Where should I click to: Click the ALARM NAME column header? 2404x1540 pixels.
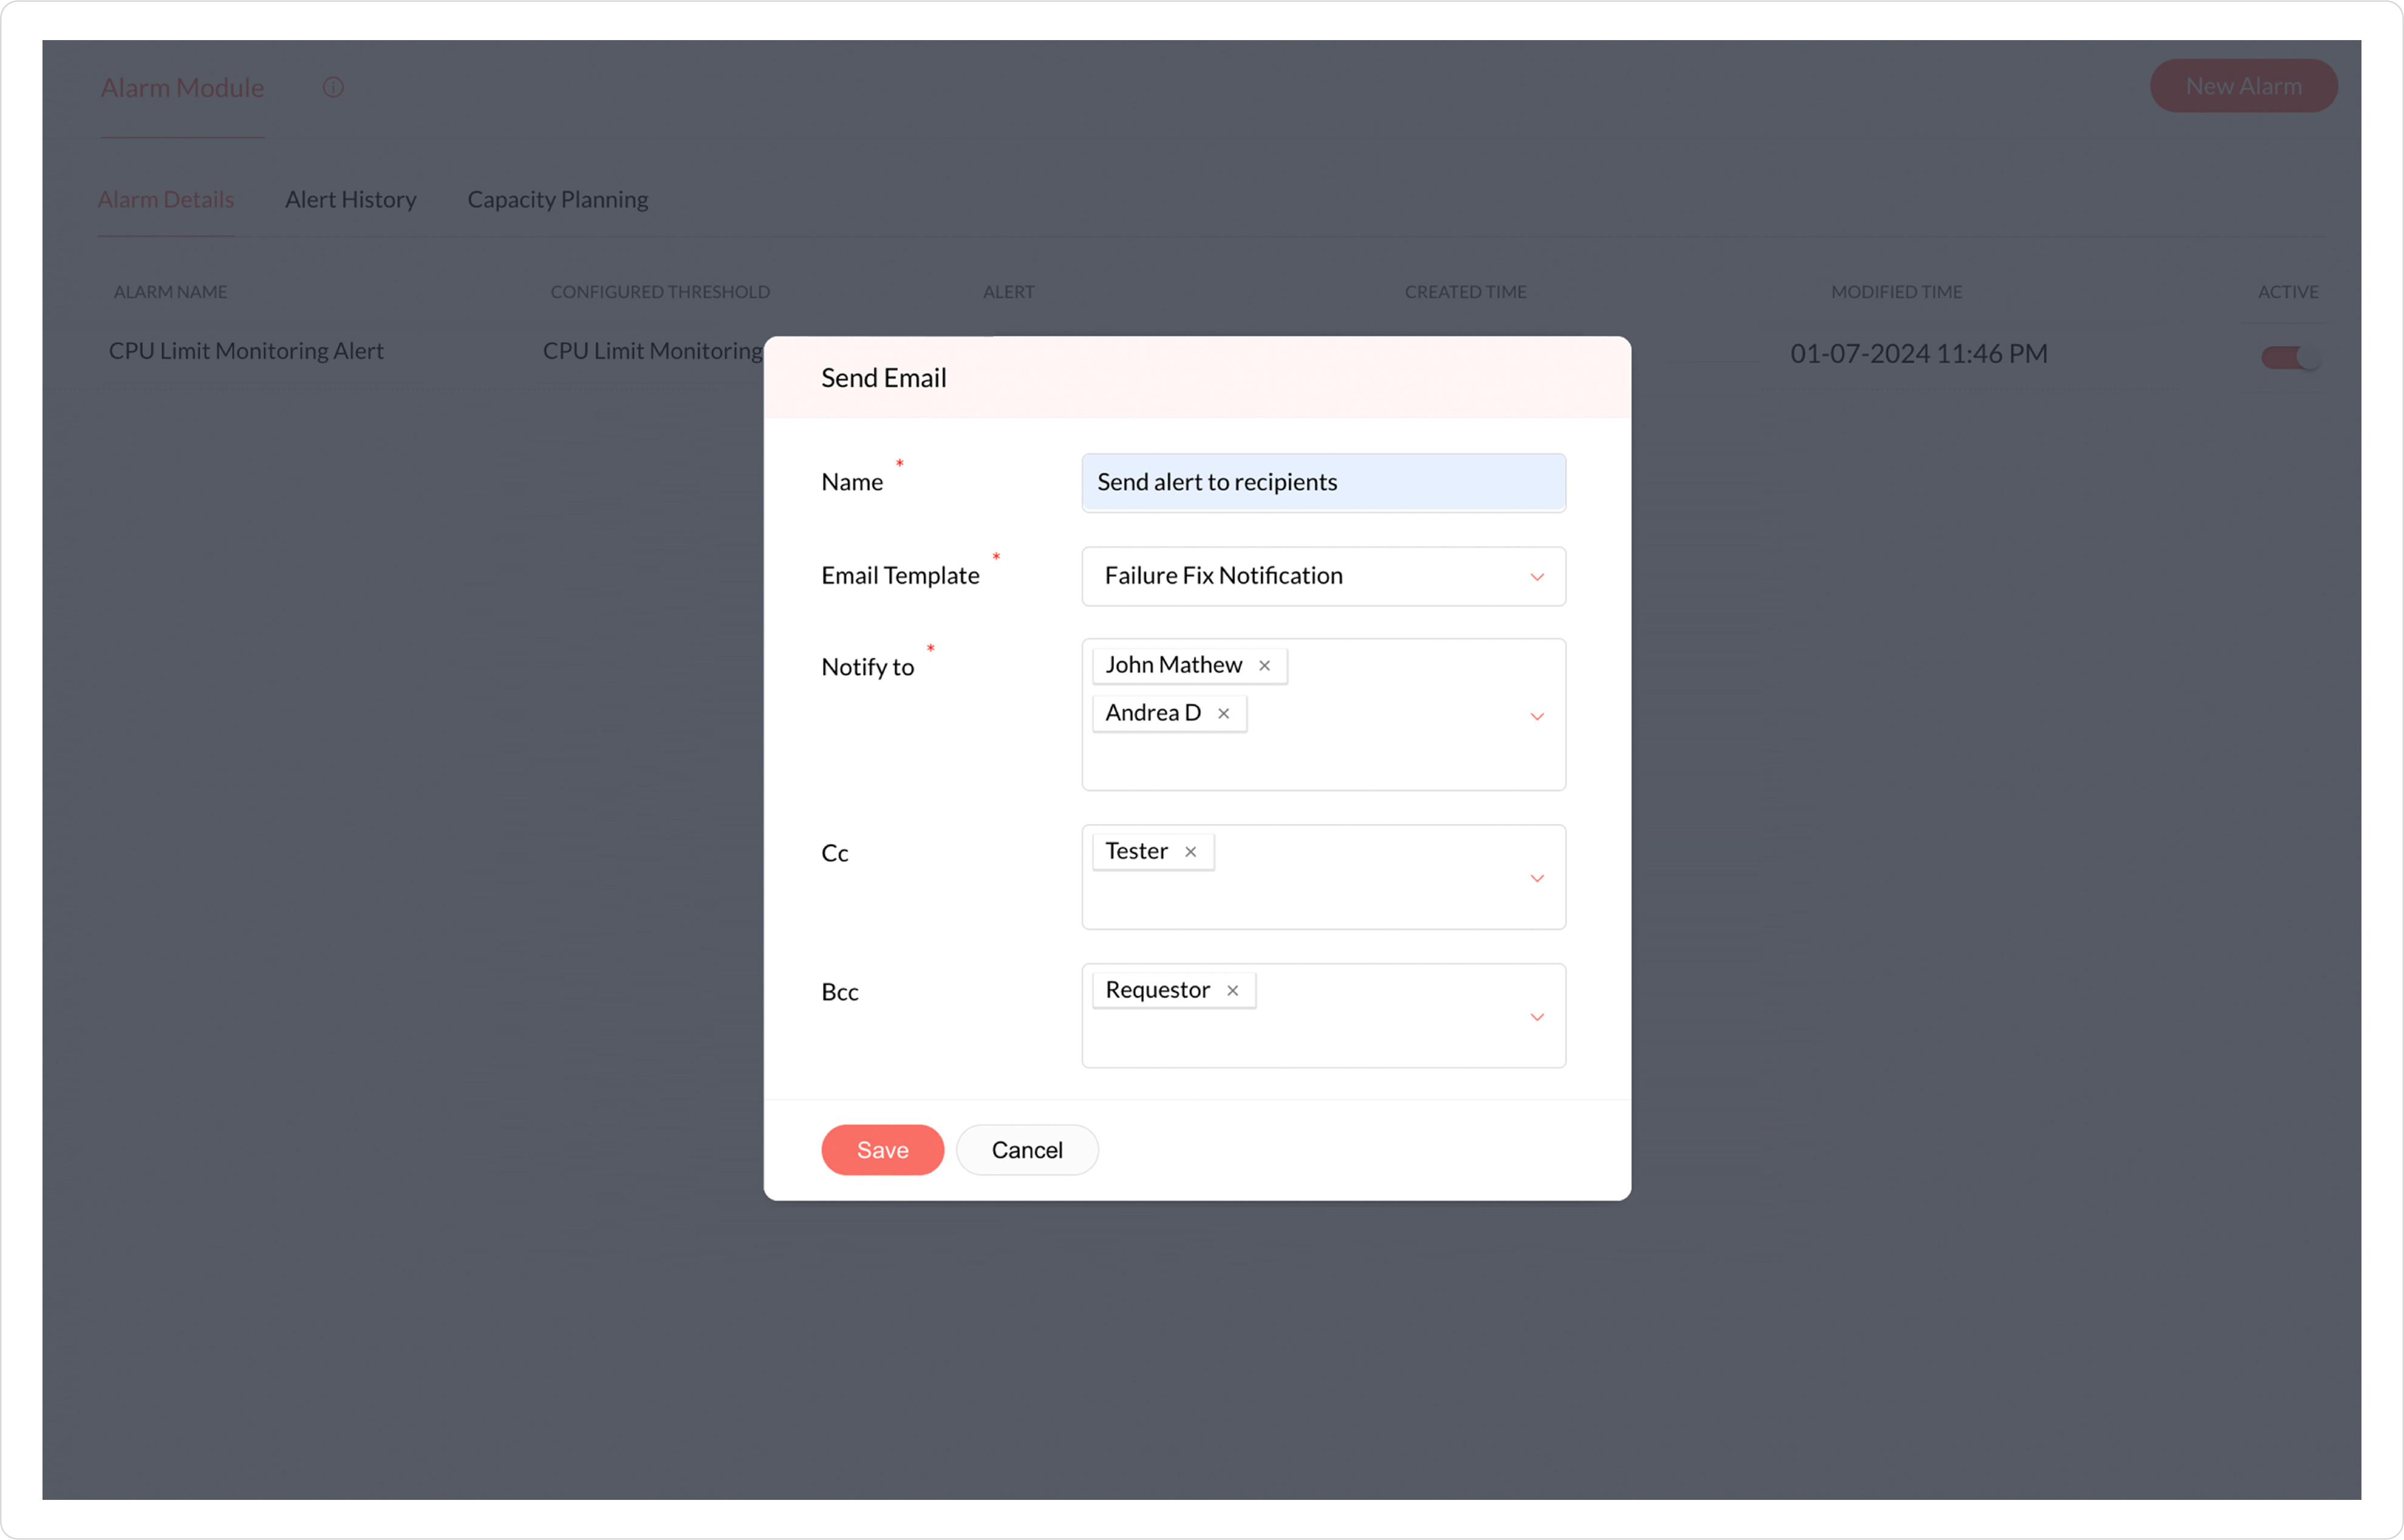170,292
